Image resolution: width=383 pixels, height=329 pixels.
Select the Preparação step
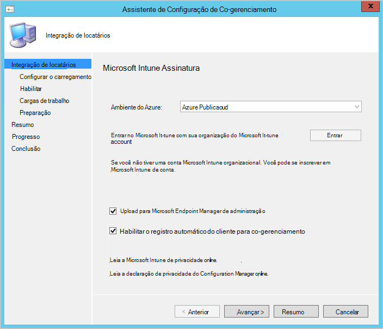pos(35,113)
